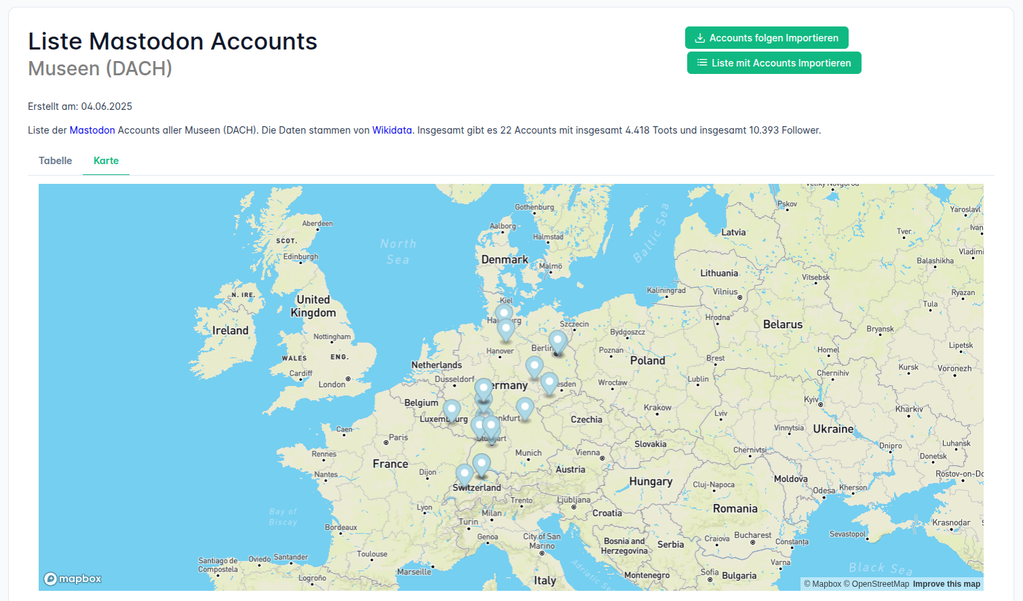
Task: Select the Karte tab
Action: coord(106,161)
